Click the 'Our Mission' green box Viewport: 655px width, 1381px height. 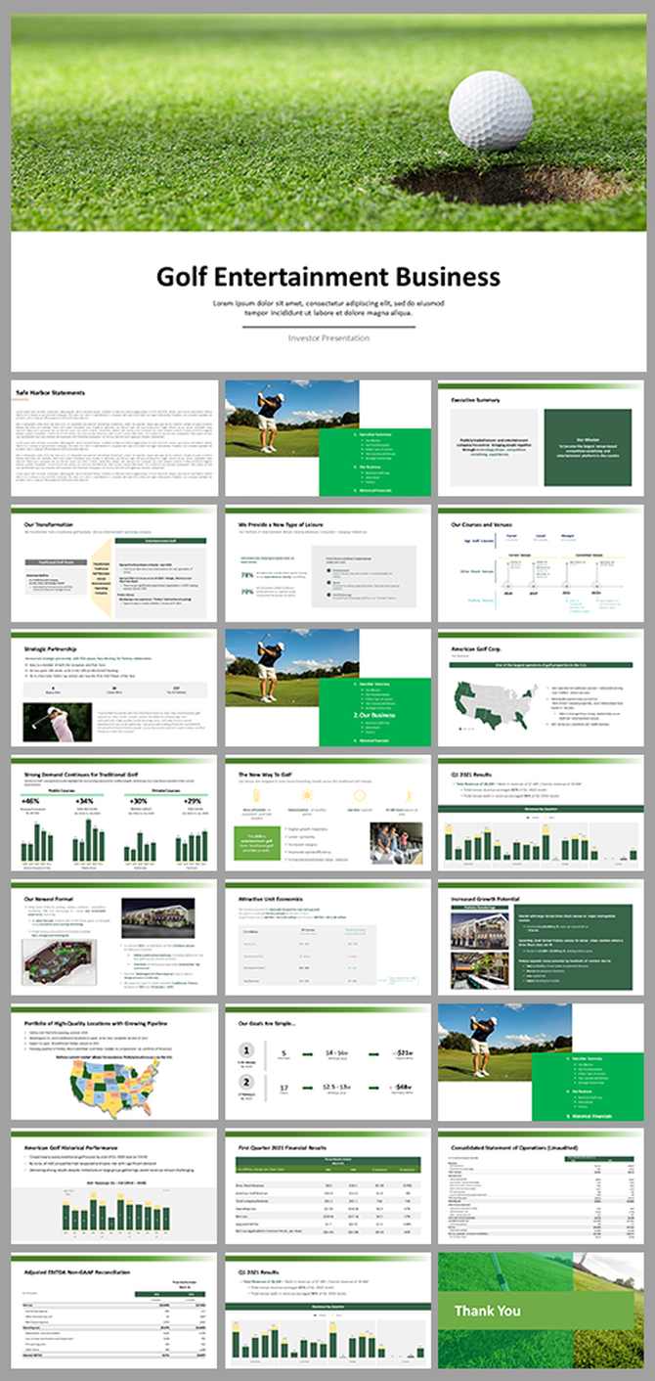click(x=588, y=447)
